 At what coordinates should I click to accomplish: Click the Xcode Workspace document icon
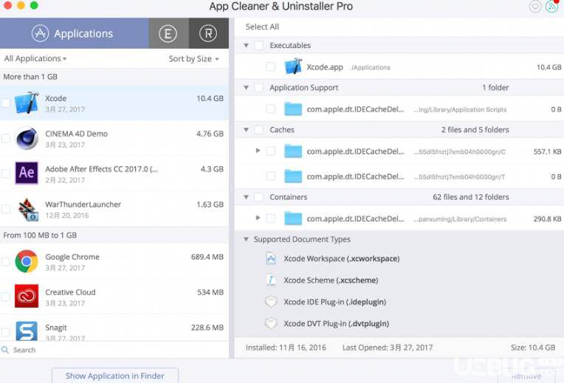(271, 258)
